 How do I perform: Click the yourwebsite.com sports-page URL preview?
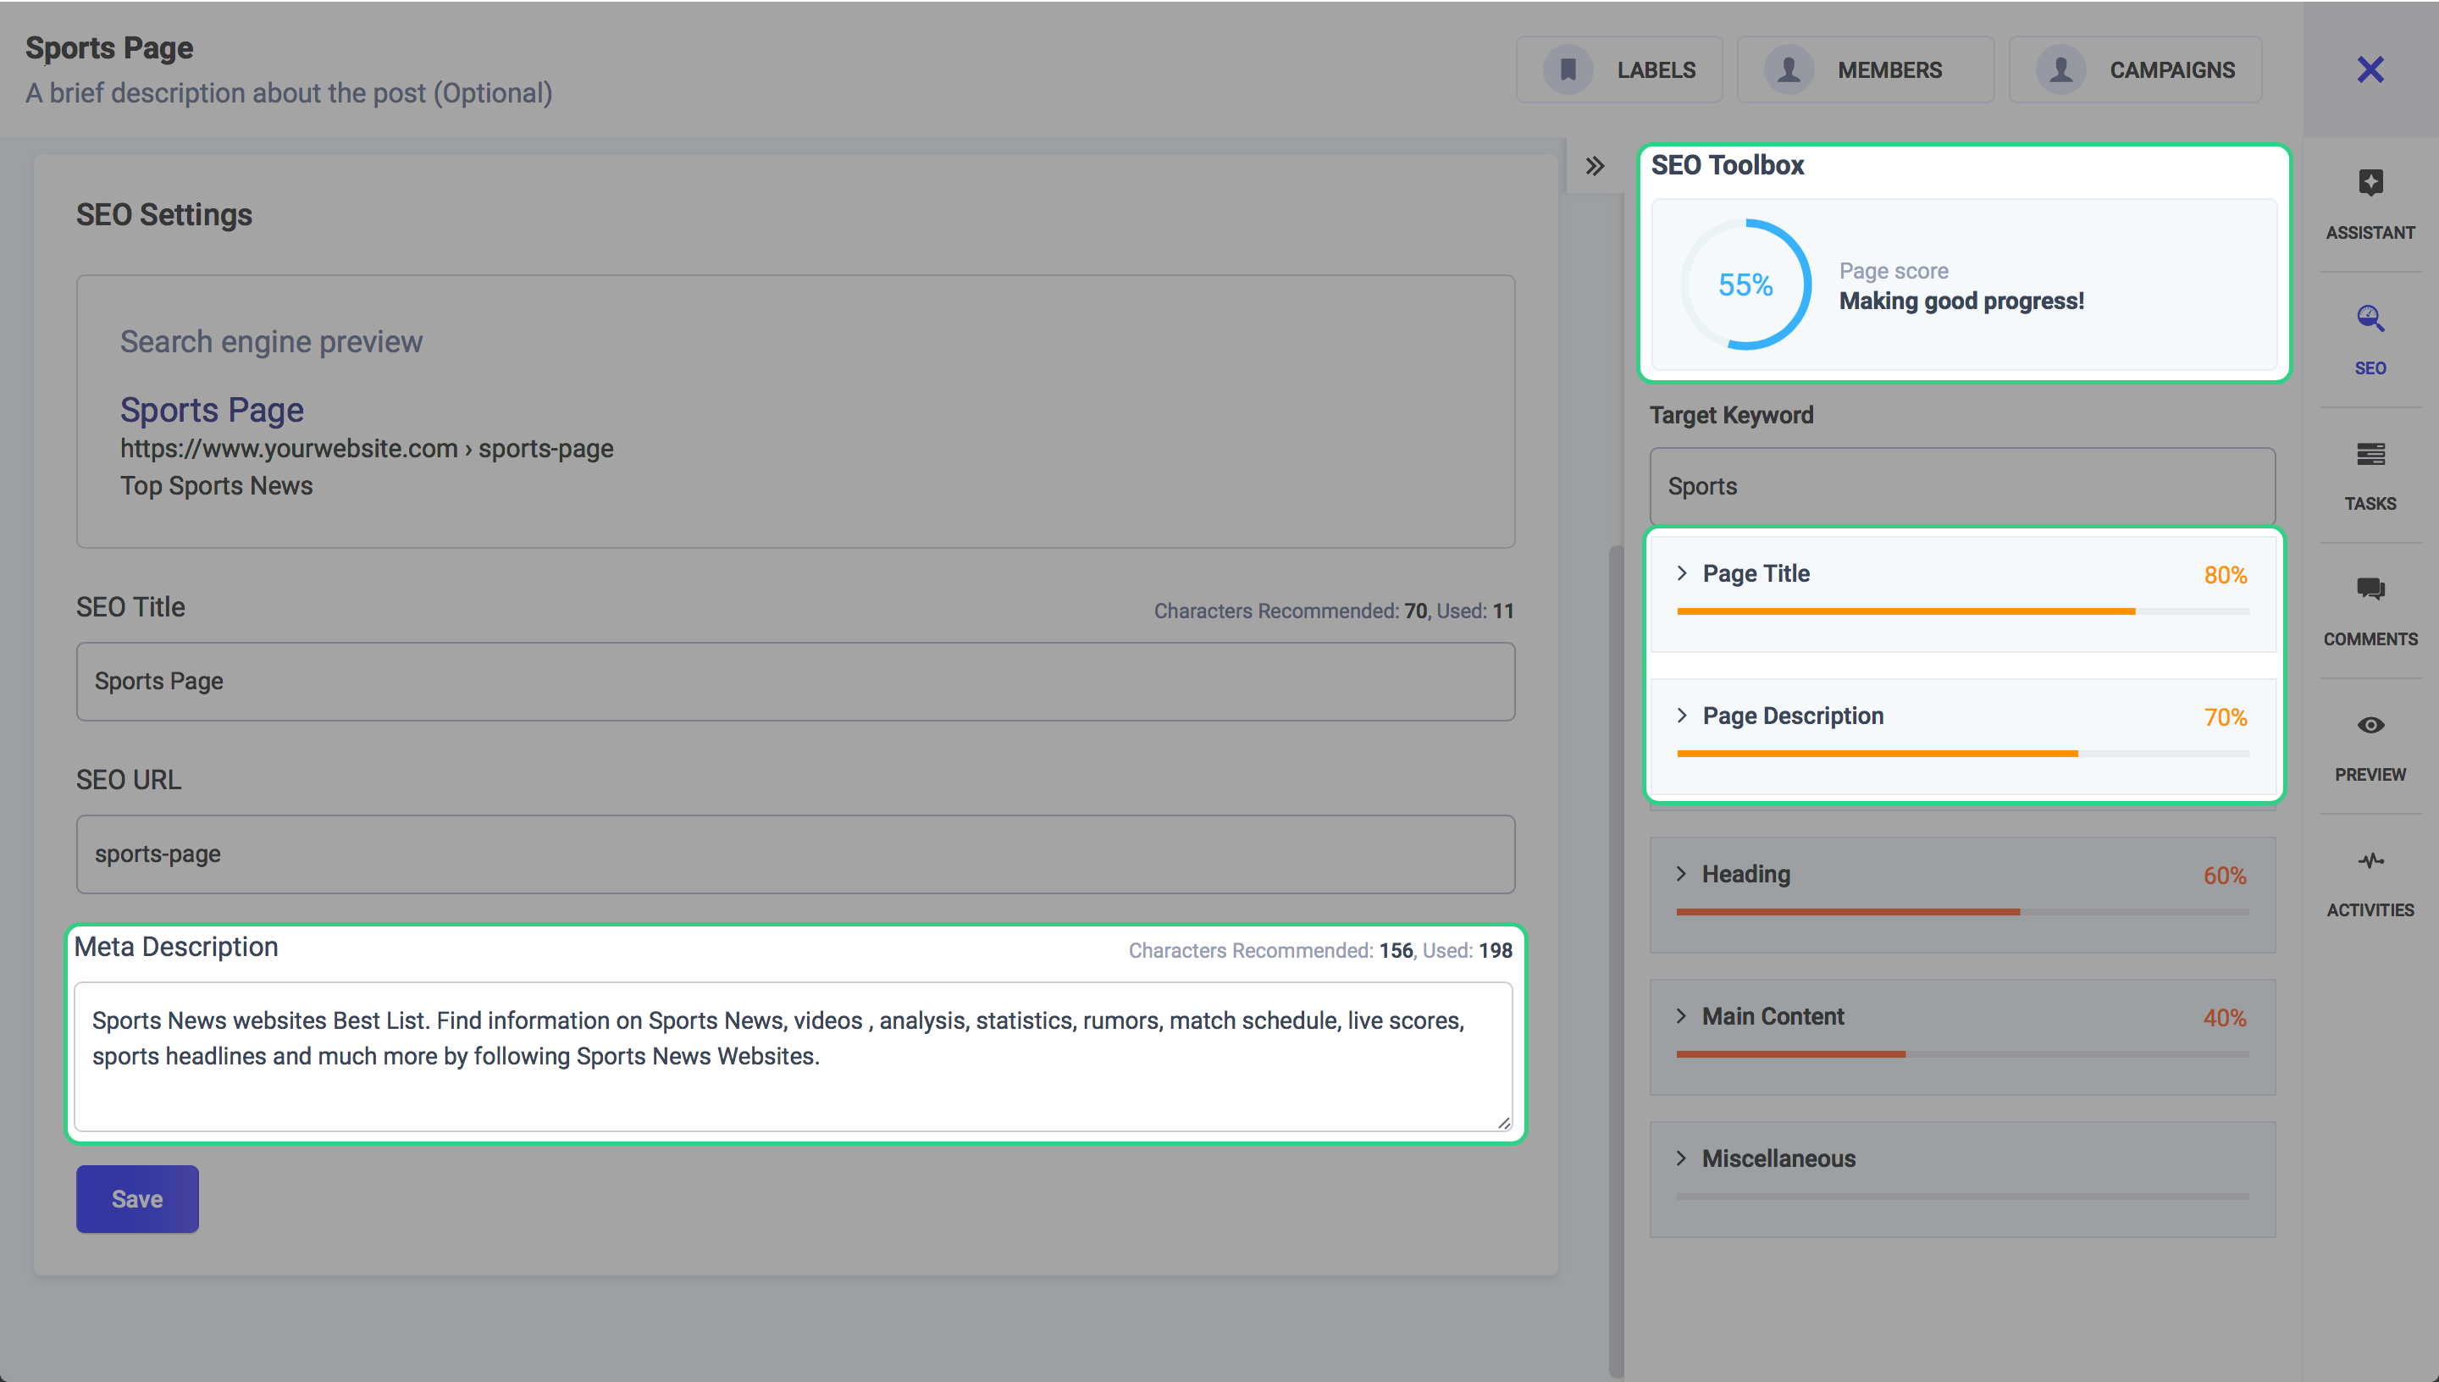pyautogui.click(x=367, y=448)
